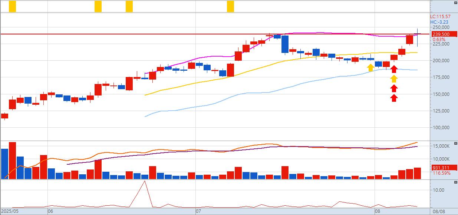The height and width of the screenshot is (215, 458).
Task: Click the 200,000 price axis label
Action: [441, 61]
